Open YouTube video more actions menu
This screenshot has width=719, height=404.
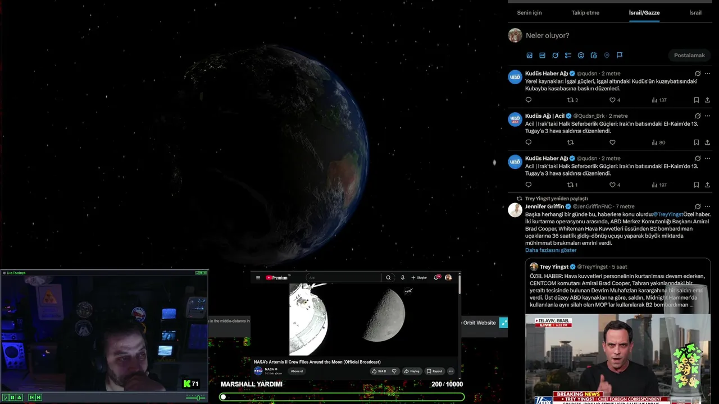click(450, 371)
